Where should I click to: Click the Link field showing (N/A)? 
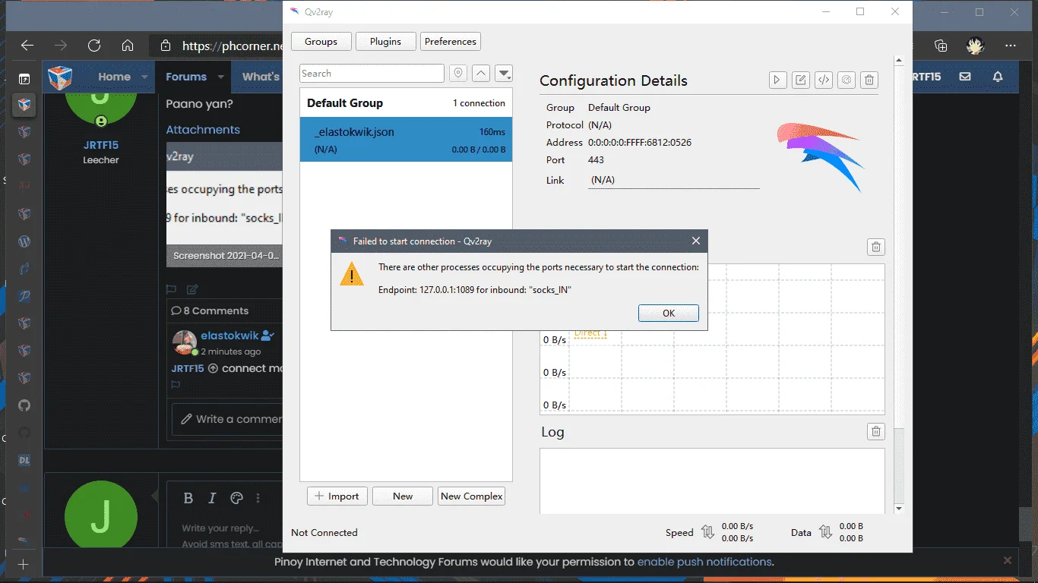tap(674, 180)
